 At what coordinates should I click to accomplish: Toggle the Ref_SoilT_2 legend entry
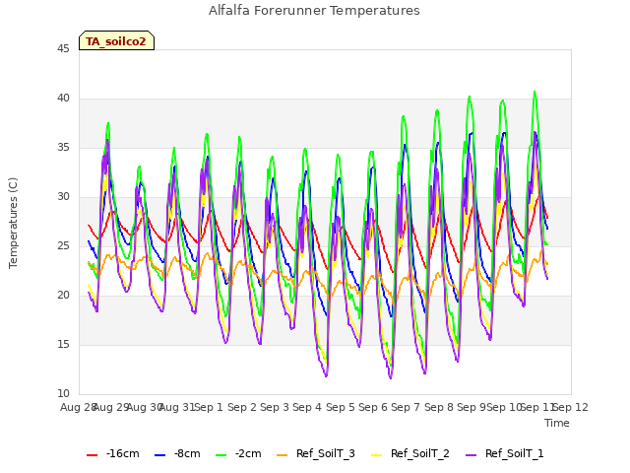410,453
